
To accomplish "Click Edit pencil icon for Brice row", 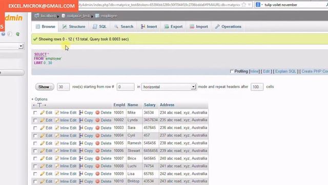I will click(x=43, y=158).
